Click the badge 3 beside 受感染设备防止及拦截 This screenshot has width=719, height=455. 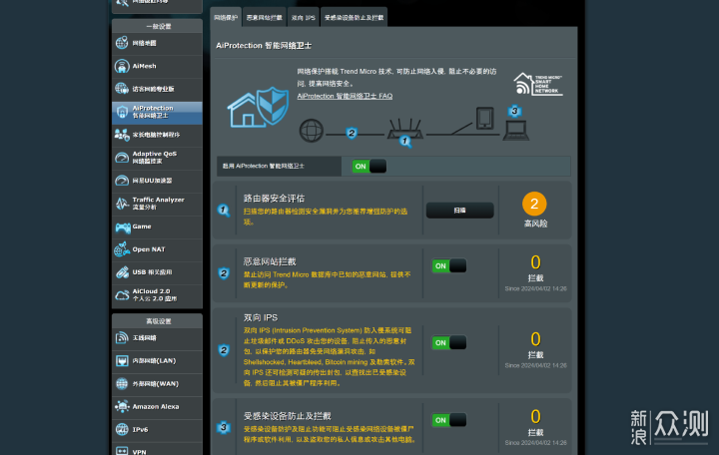tap(224, 427)
